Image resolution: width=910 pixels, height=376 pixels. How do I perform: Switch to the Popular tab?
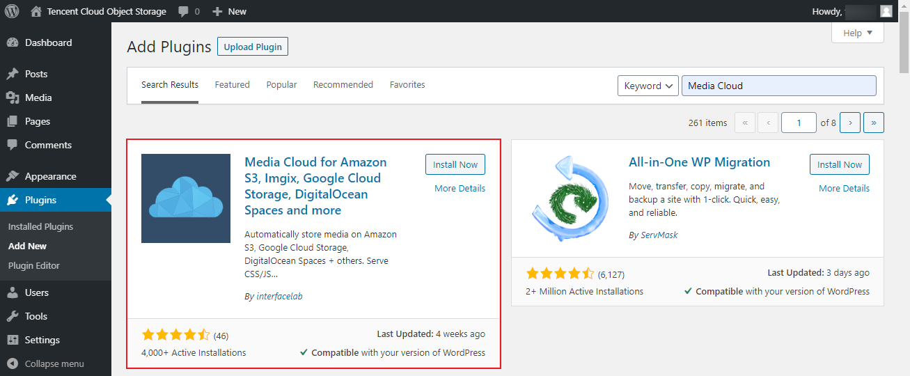coord(281,85)
